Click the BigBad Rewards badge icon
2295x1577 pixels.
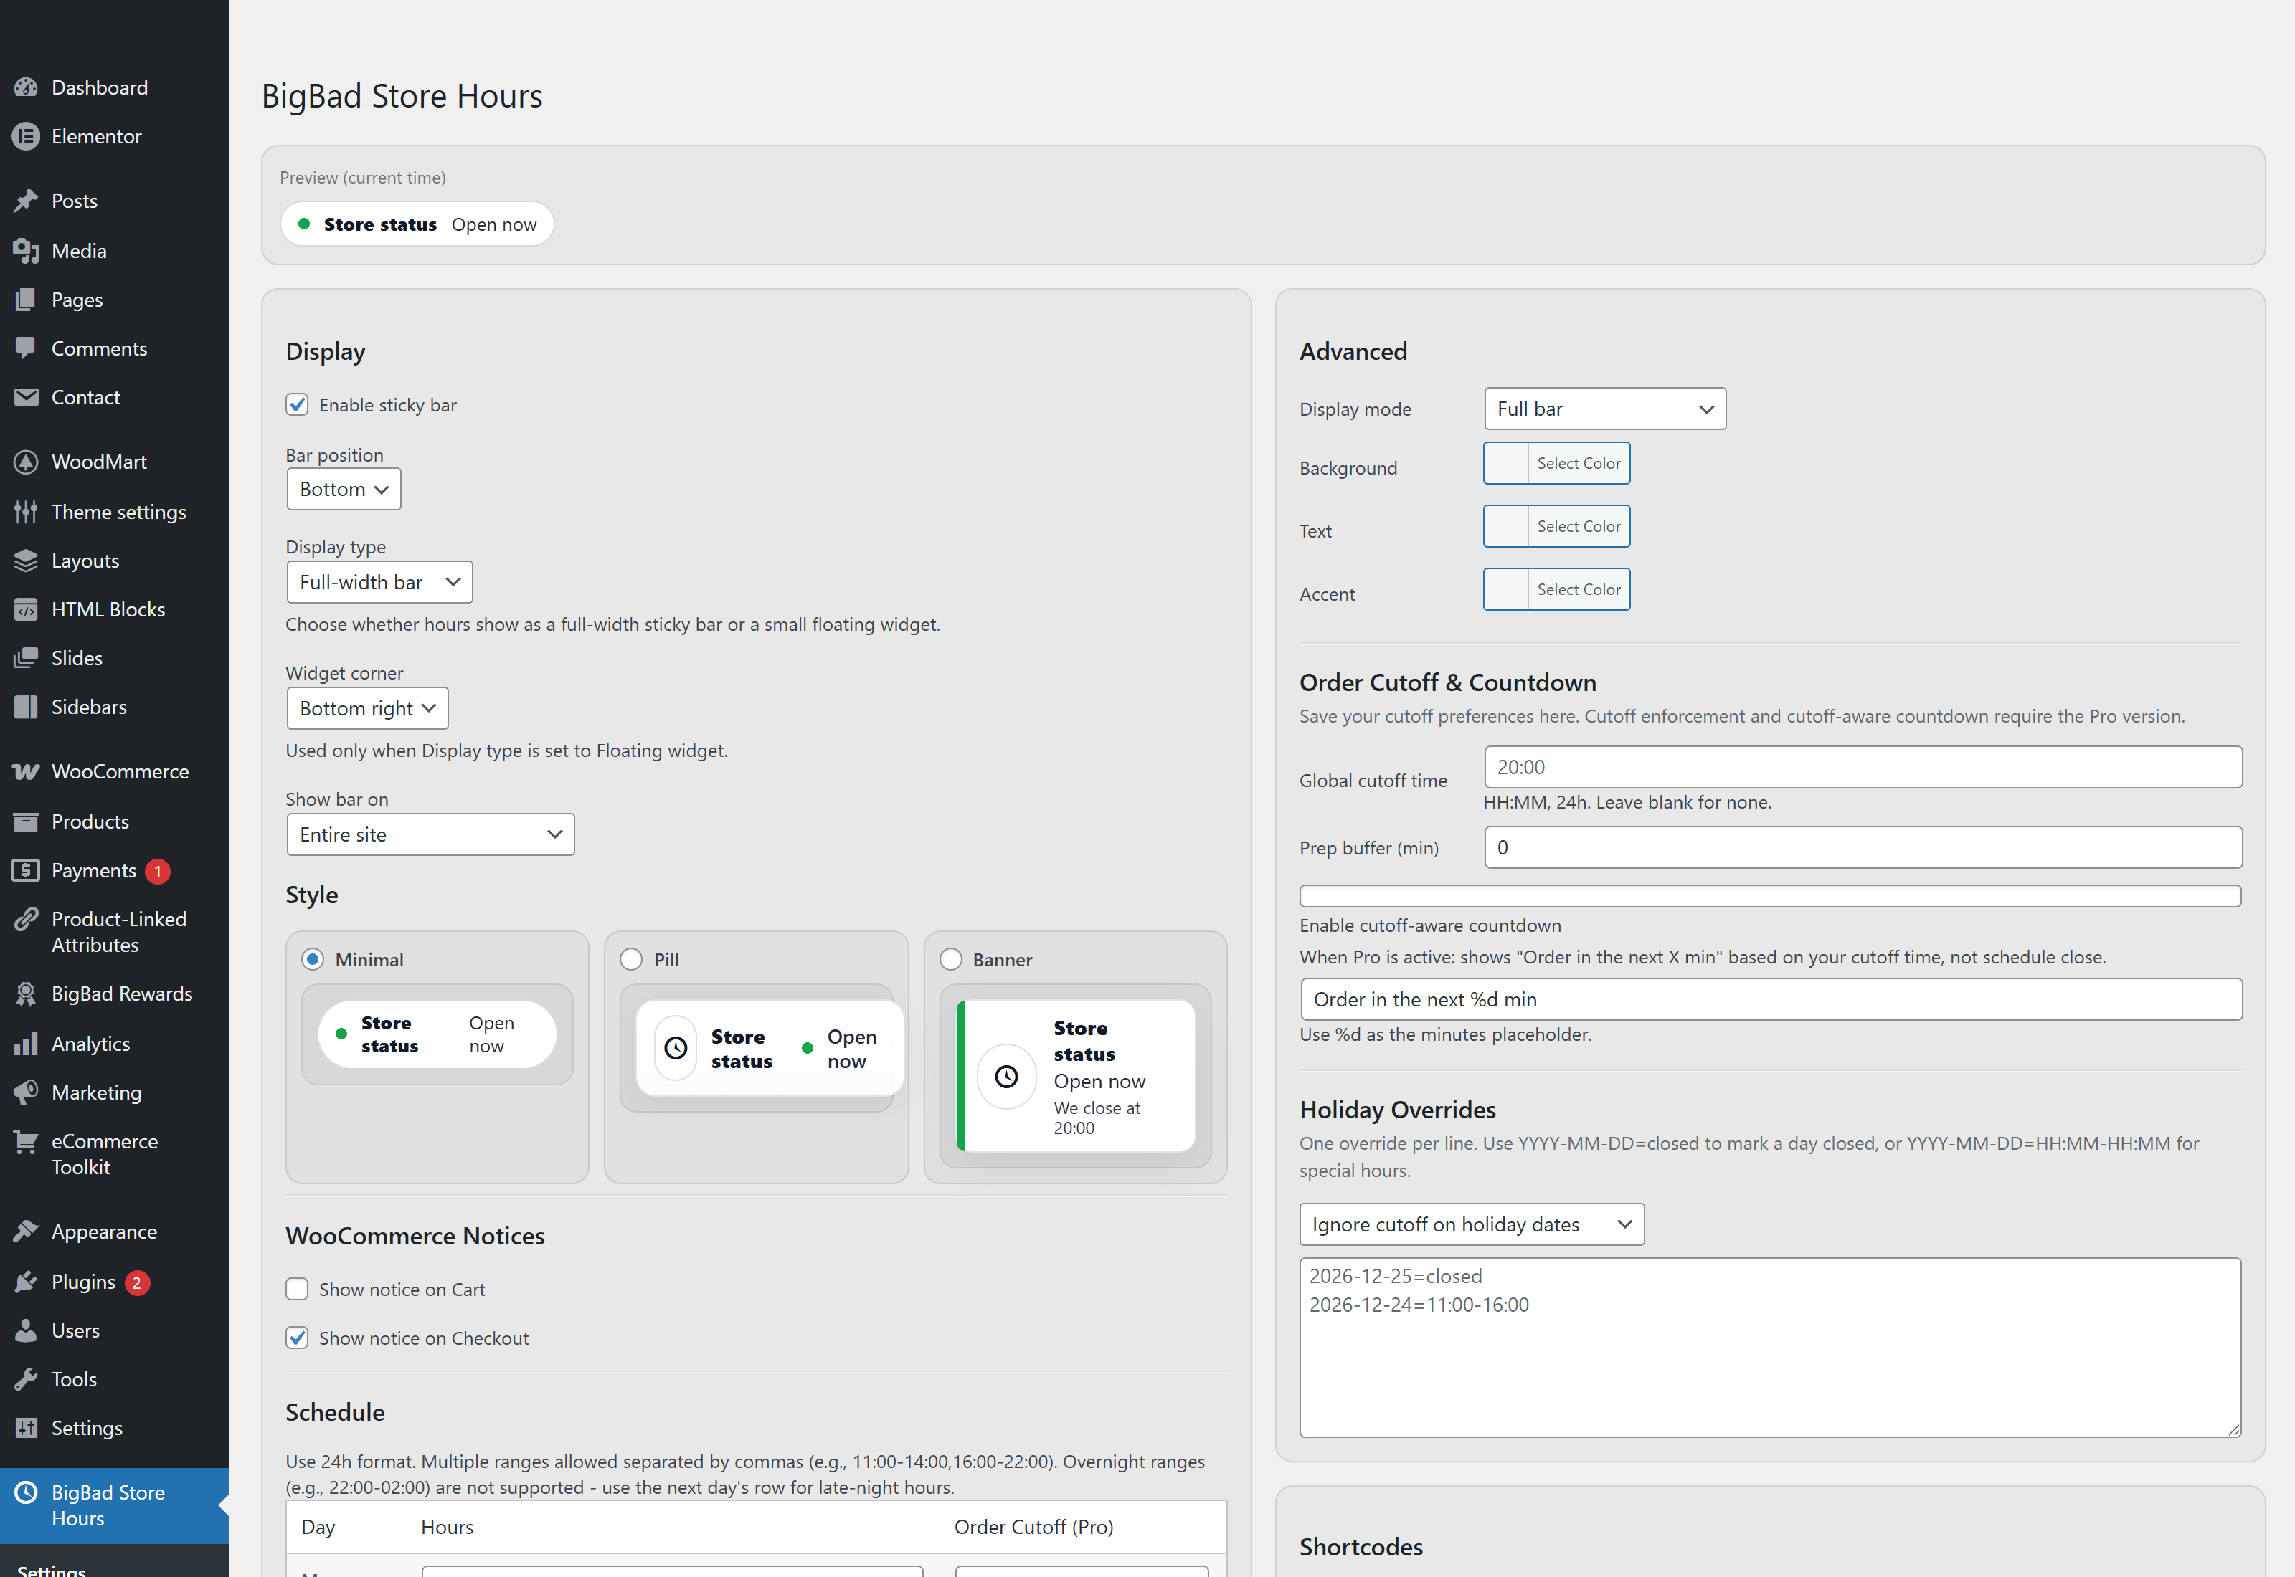tap(27, 994)
